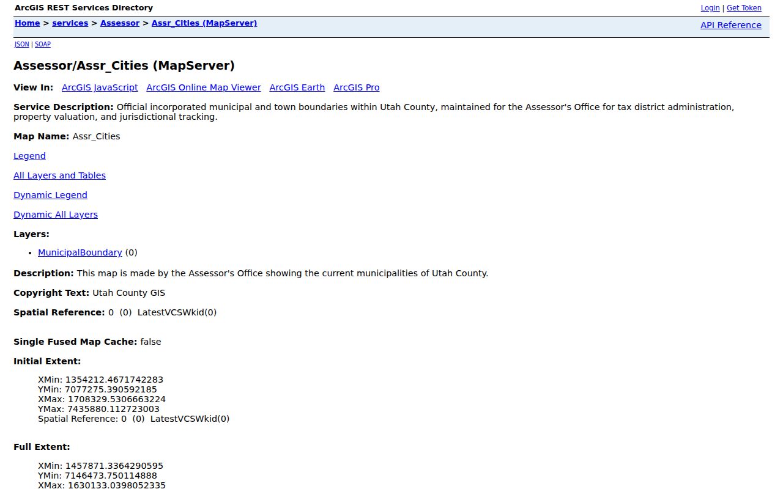Click the Full Extent heading
This screenshot has width=783, height=489.
pyautogui.click(x=42, y=447)
